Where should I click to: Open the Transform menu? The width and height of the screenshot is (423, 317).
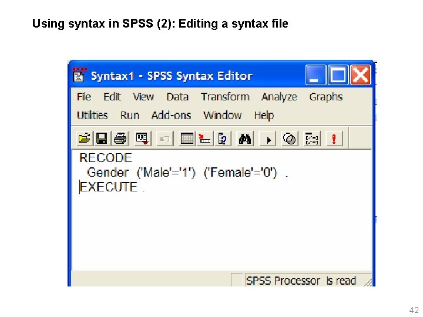[x=225, y=96]
